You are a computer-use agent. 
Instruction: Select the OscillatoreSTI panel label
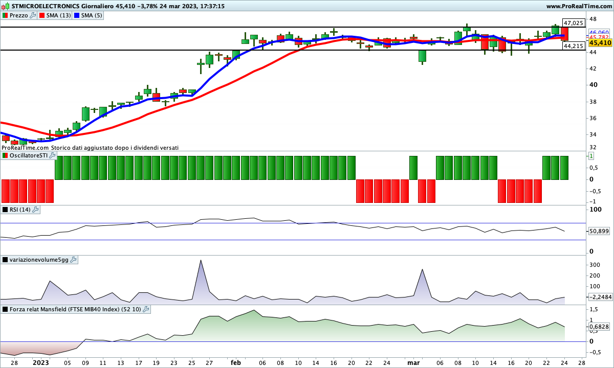point(28,155)
